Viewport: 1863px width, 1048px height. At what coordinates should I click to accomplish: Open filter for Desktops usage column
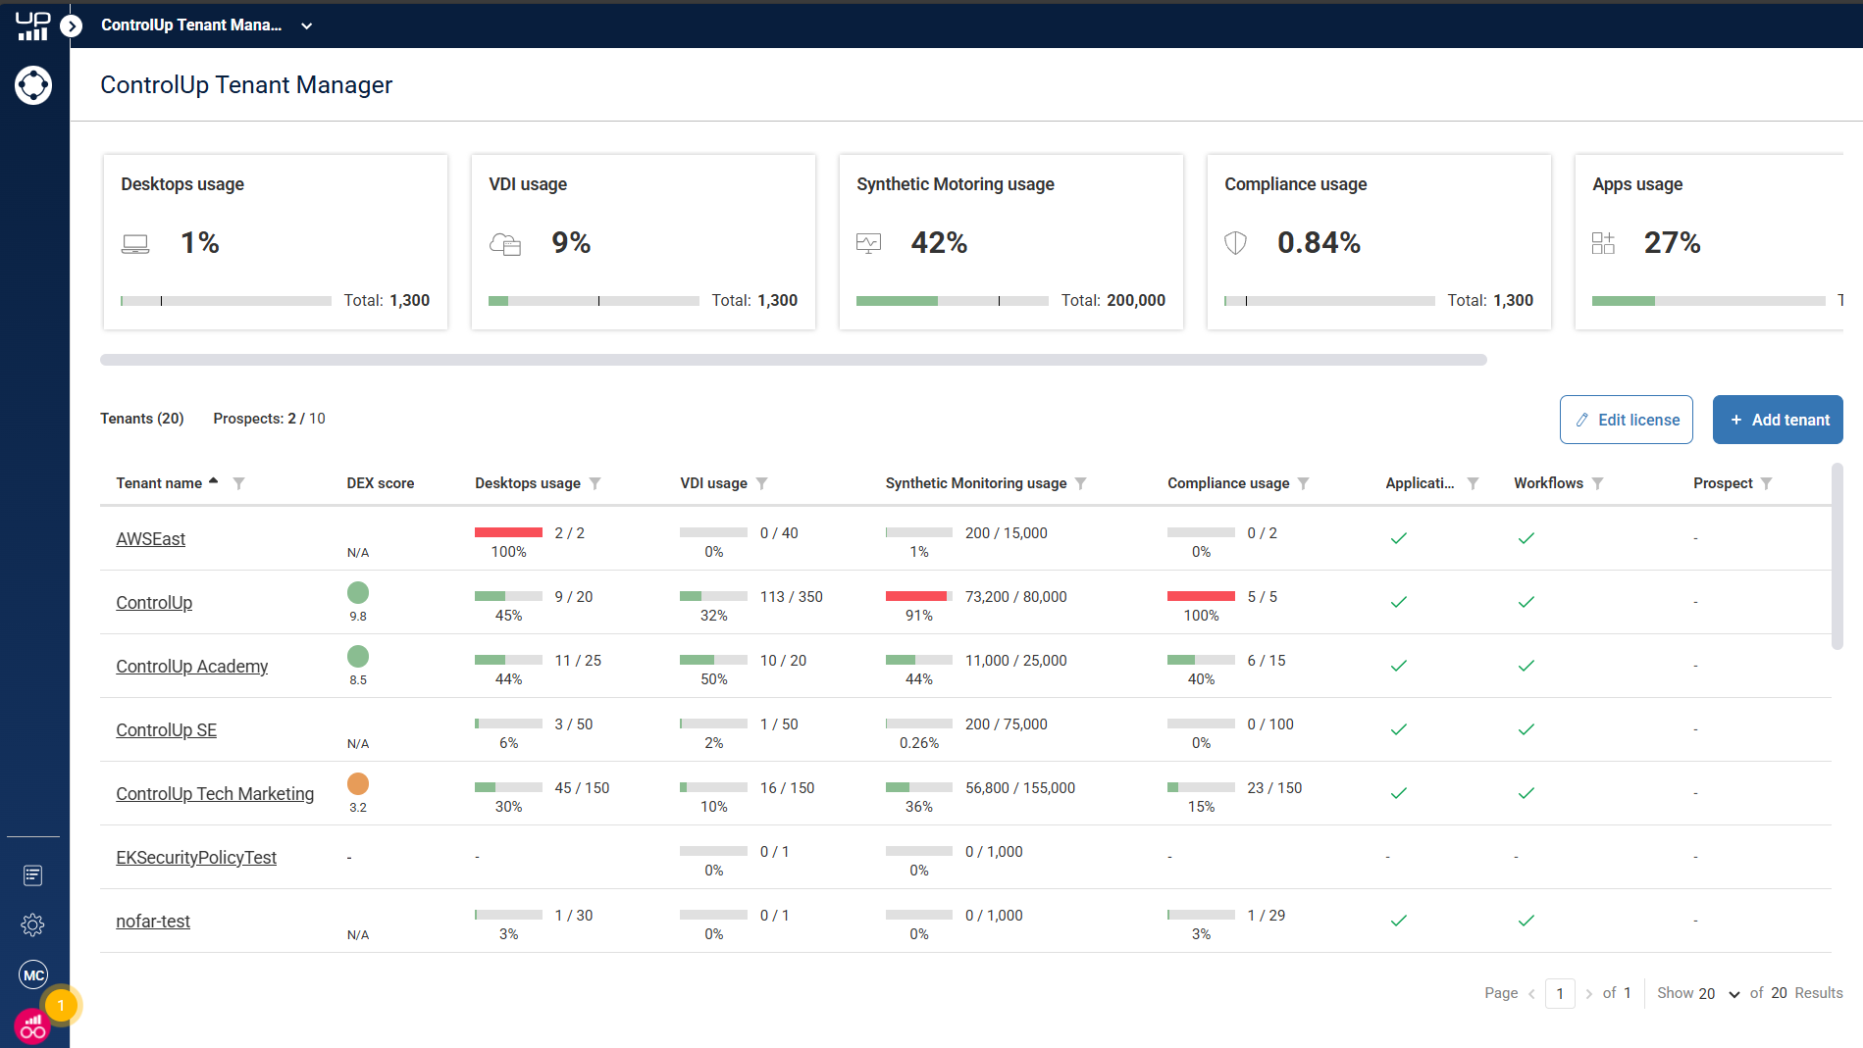tap(595, 483)
